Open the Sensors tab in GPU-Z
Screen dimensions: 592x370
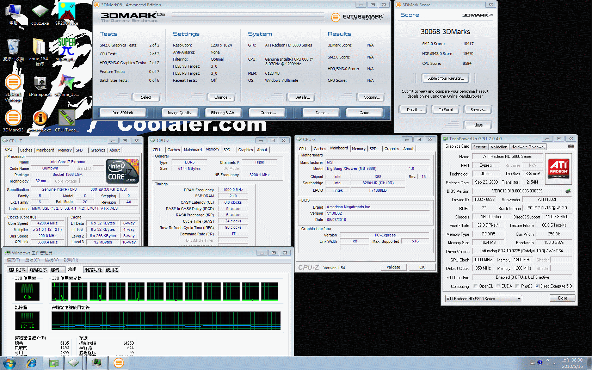click(480, 147)
